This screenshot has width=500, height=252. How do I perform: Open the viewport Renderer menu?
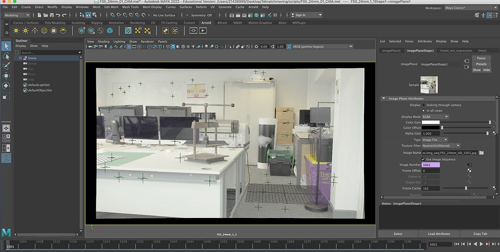[x=147, y=41]
